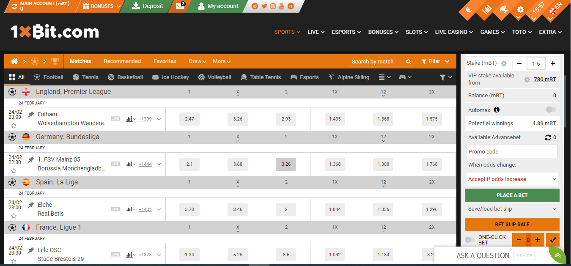Switch to the Recommended tab

pyautogui.click(x=122, y=61)
